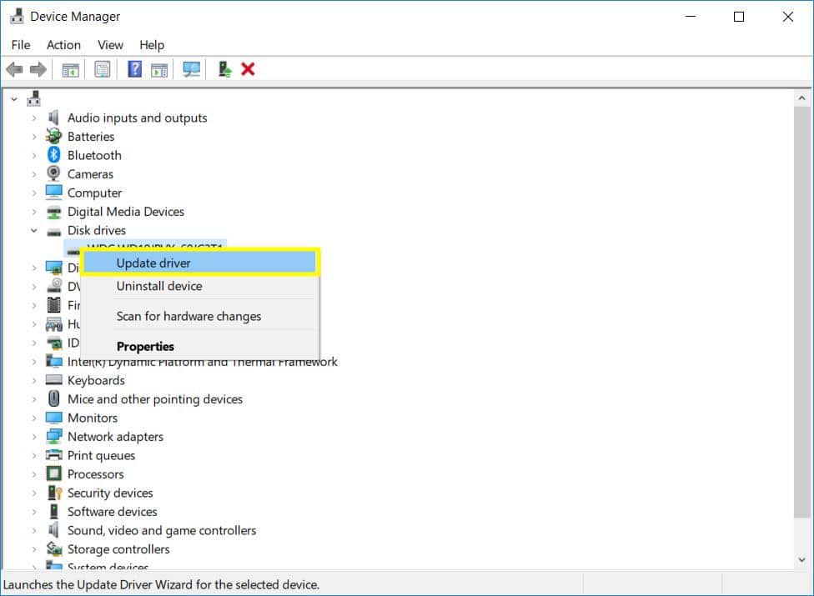The image size is (814, 596).
Task: Click the red X Uninstall device icon
Action: 248,69
